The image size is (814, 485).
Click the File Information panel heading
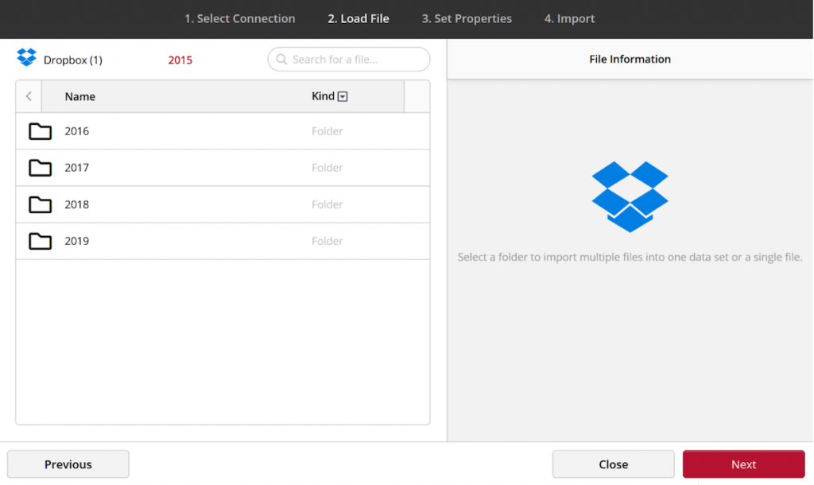click(x=630, y=59)
